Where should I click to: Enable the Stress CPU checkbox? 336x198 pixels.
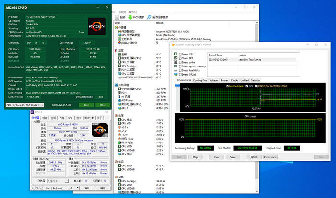click(180, 54)
